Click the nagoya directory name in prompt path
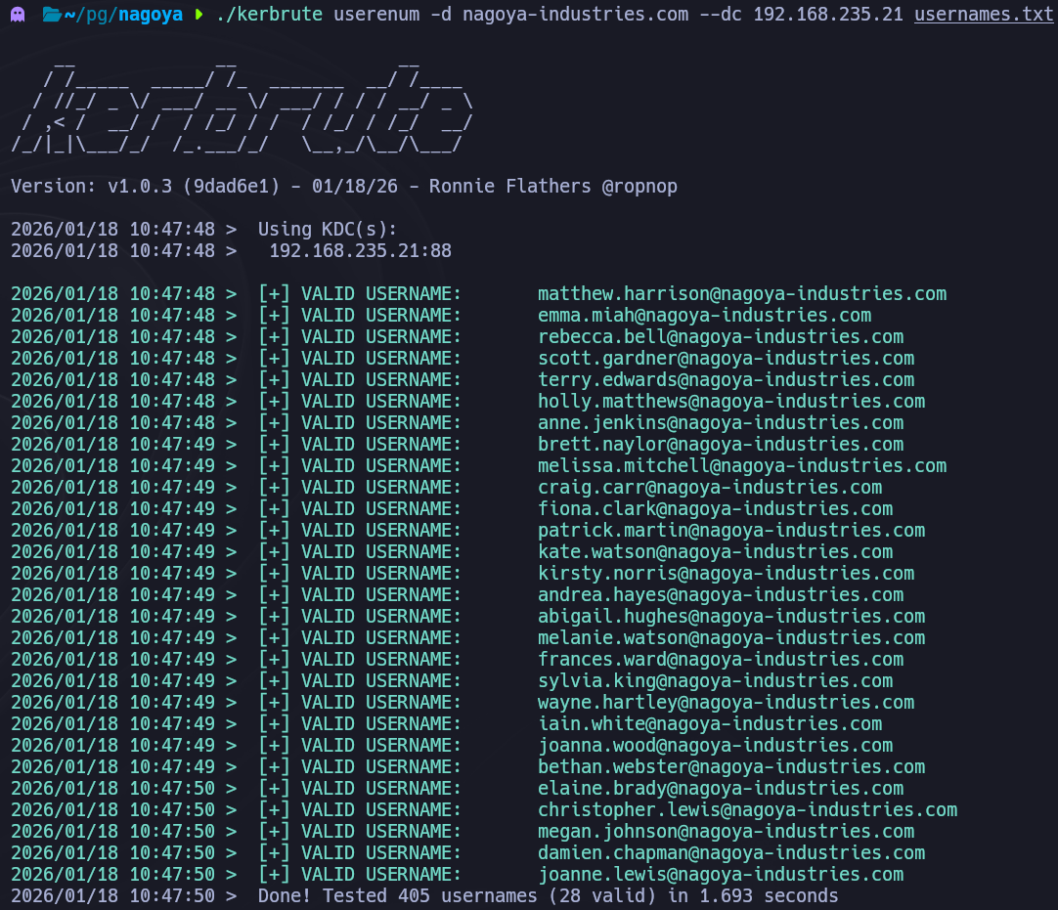The height and width of the screenshot is (910, 1058). [151, 16]
